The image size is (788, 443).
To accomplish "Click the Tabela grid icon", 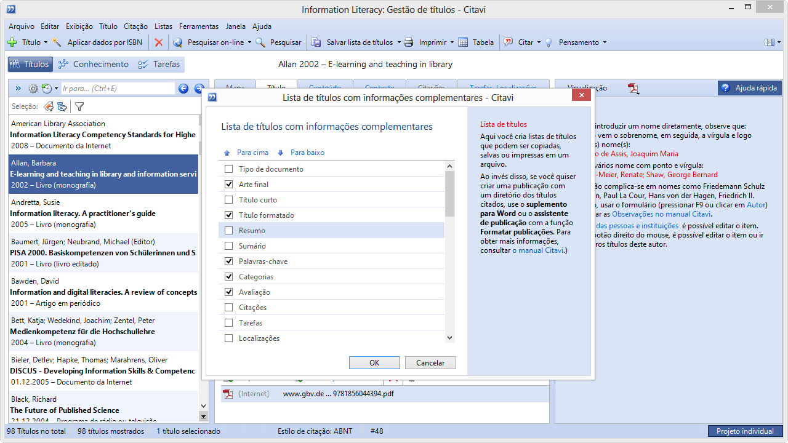I will [464, 42].
